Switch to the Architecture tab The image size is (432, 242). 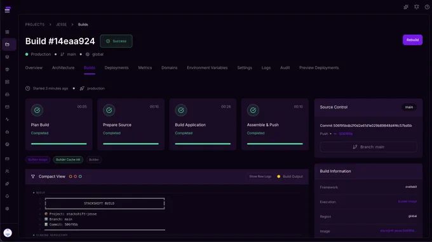point(63,68)
